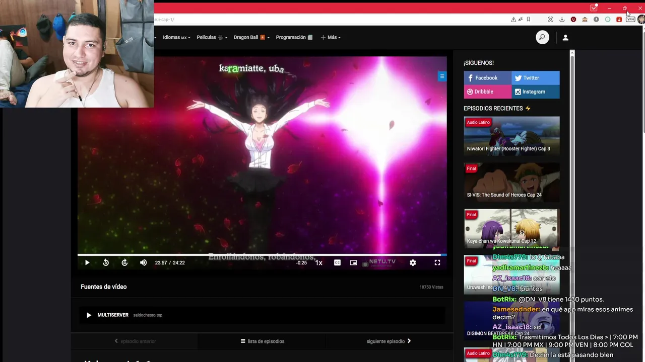Open the uBlock Origin extension icon
The image size is (645, 362).
click(573, 20)
